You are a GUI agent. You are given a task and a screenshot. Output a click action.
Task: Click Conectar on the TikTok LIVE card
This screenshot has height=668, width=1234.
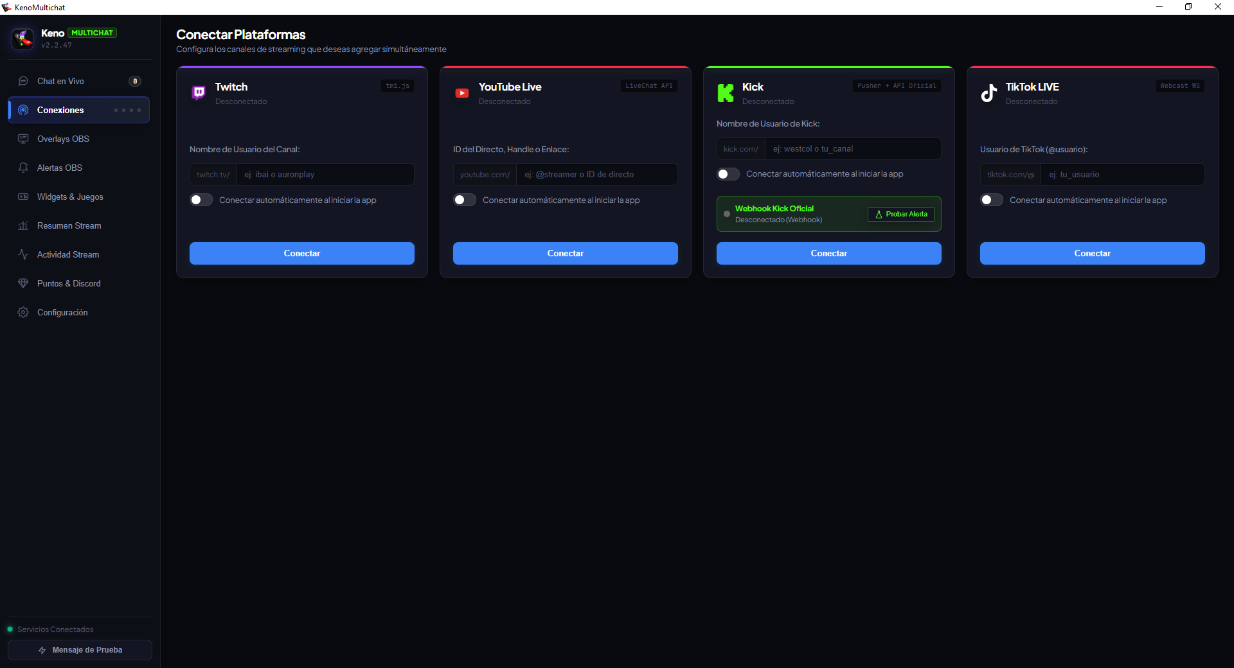1093,253
